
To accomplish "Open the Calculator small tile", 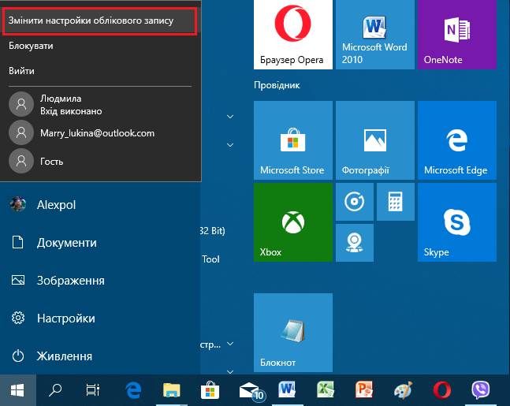I will pyautogui.click(x=396, y=202).
